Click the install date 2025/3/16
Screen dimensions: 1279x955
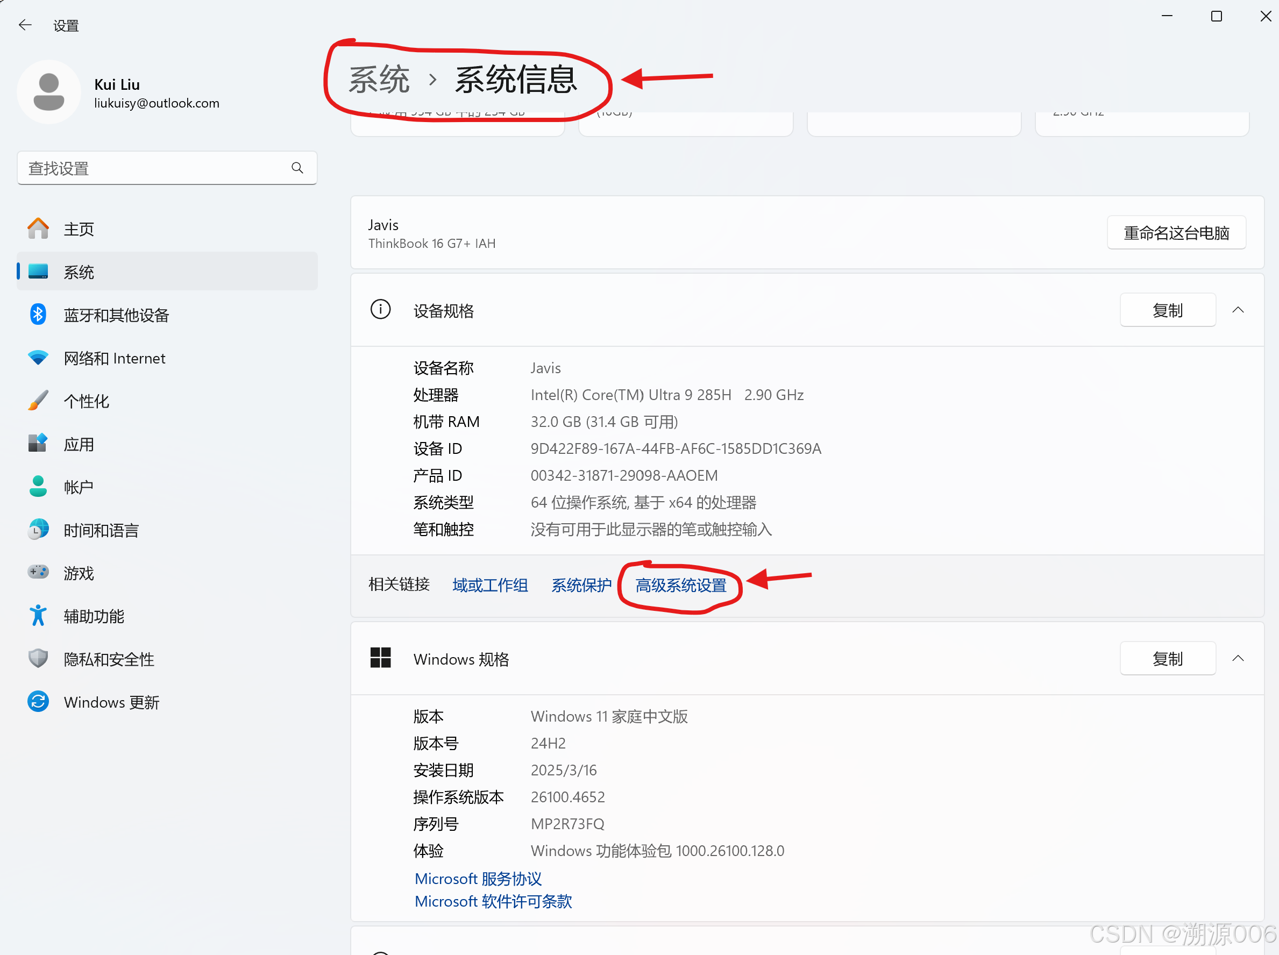[564, 770]
